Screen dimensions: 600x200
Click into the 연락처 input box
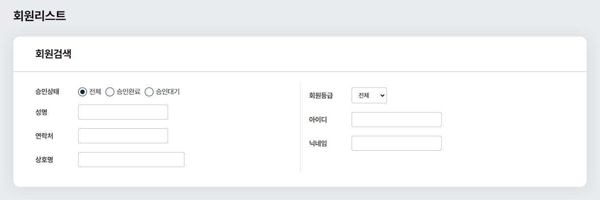click(123, 136)
